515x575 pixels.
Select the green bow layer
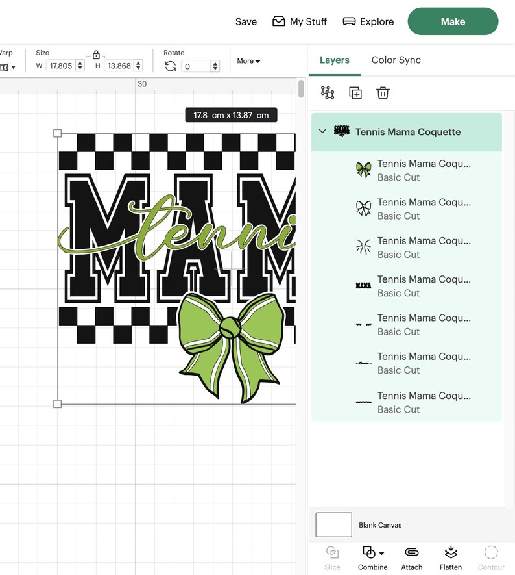pos(407,170)
